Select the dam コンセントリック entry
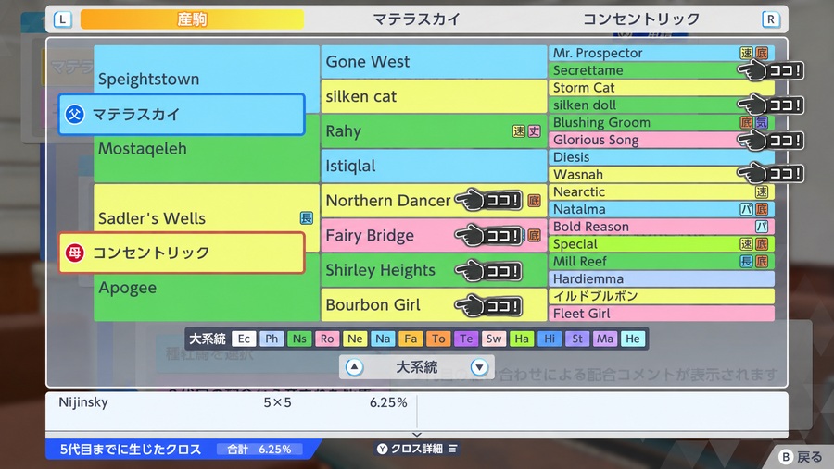834x469 pixels. coord(182,253)
